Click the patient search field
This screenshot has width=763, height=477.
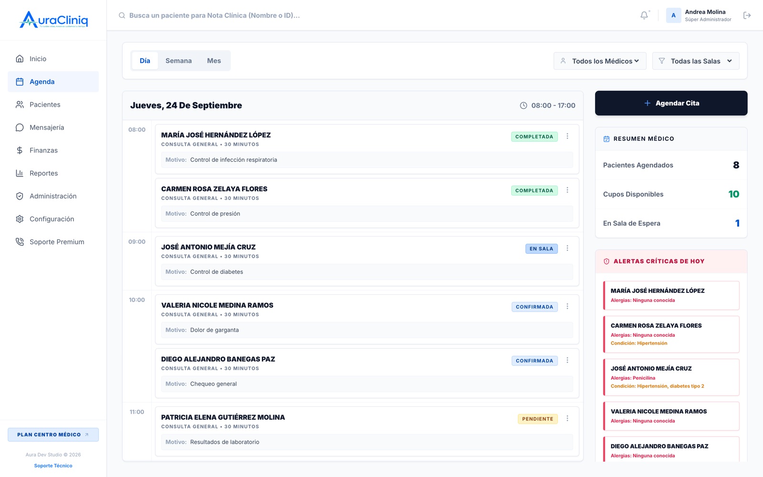point(215,15)
